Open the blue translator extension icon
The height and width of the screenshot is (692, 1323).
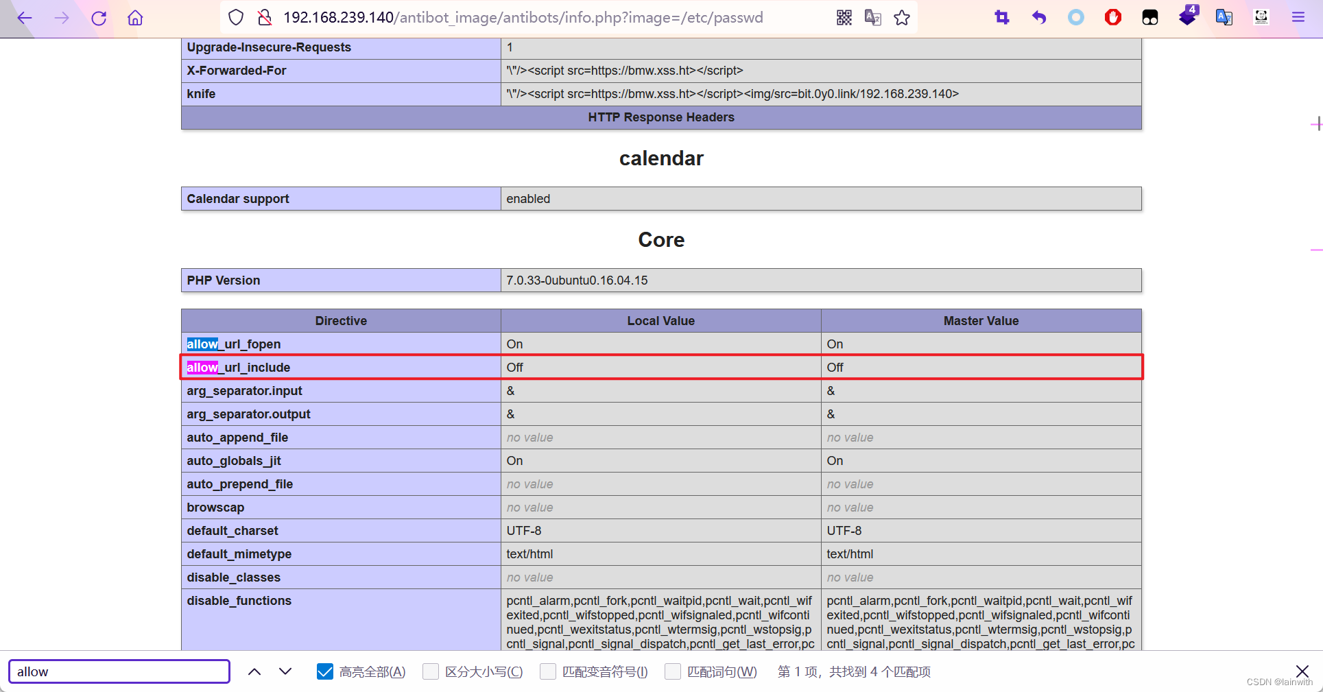1224,18
